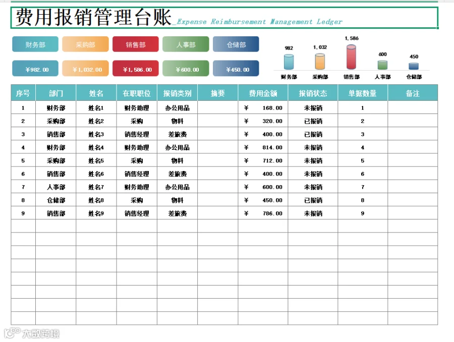Click the 财务部 cylinder bar in chart
The image size is (454, 342).
point(289,62)
